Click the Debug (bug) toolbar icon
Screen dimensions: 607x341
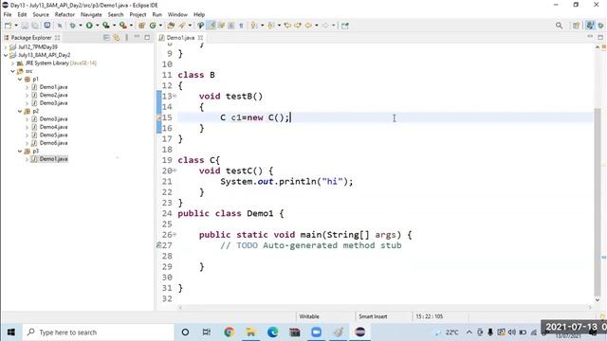tap(72, 26)
